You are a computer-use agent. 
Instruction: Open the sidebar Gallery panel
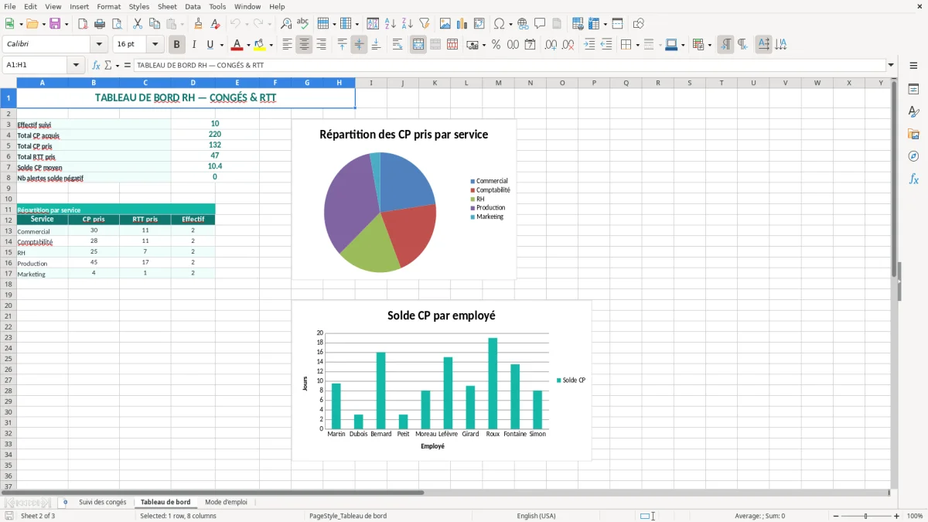click(x=913, y=134)
